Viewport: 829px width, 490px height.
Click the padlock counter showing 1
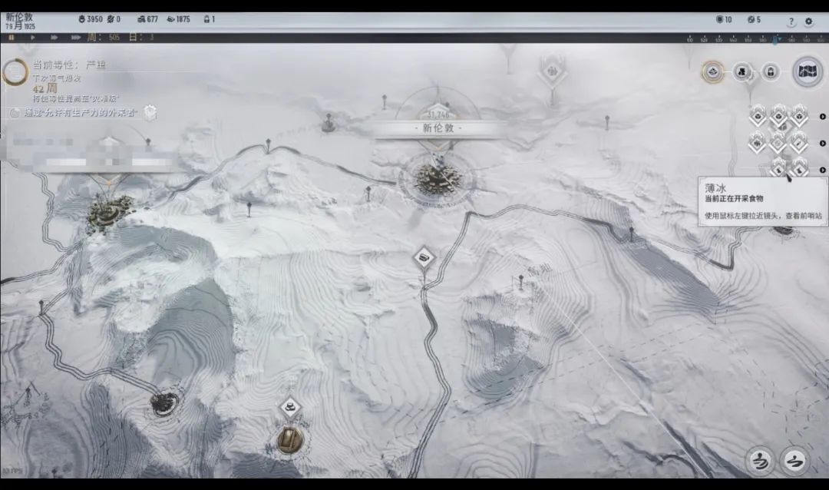click(x=210, y=19)
